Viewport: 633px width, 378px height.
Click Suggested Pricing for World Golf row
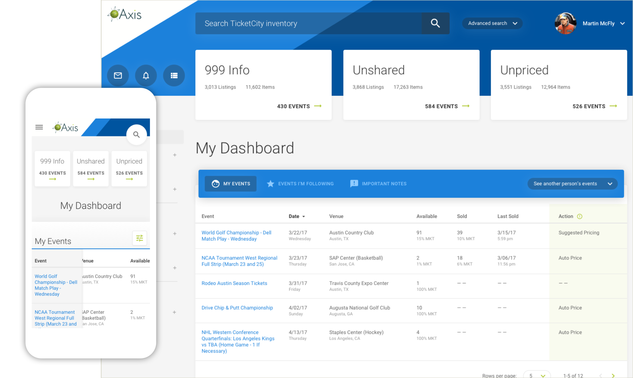[579, 233]
